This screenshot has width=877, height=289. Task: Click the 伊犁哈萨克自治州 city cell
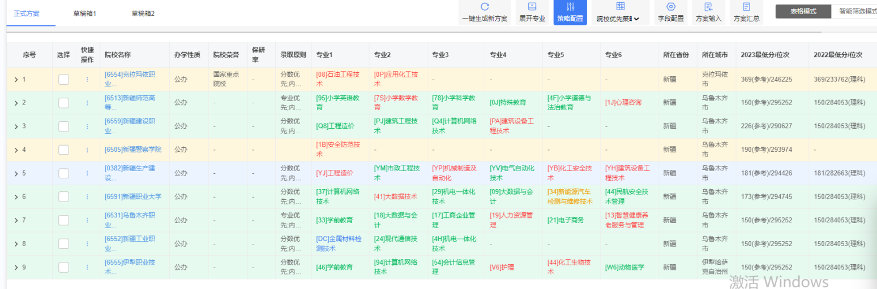coord(716,267)
